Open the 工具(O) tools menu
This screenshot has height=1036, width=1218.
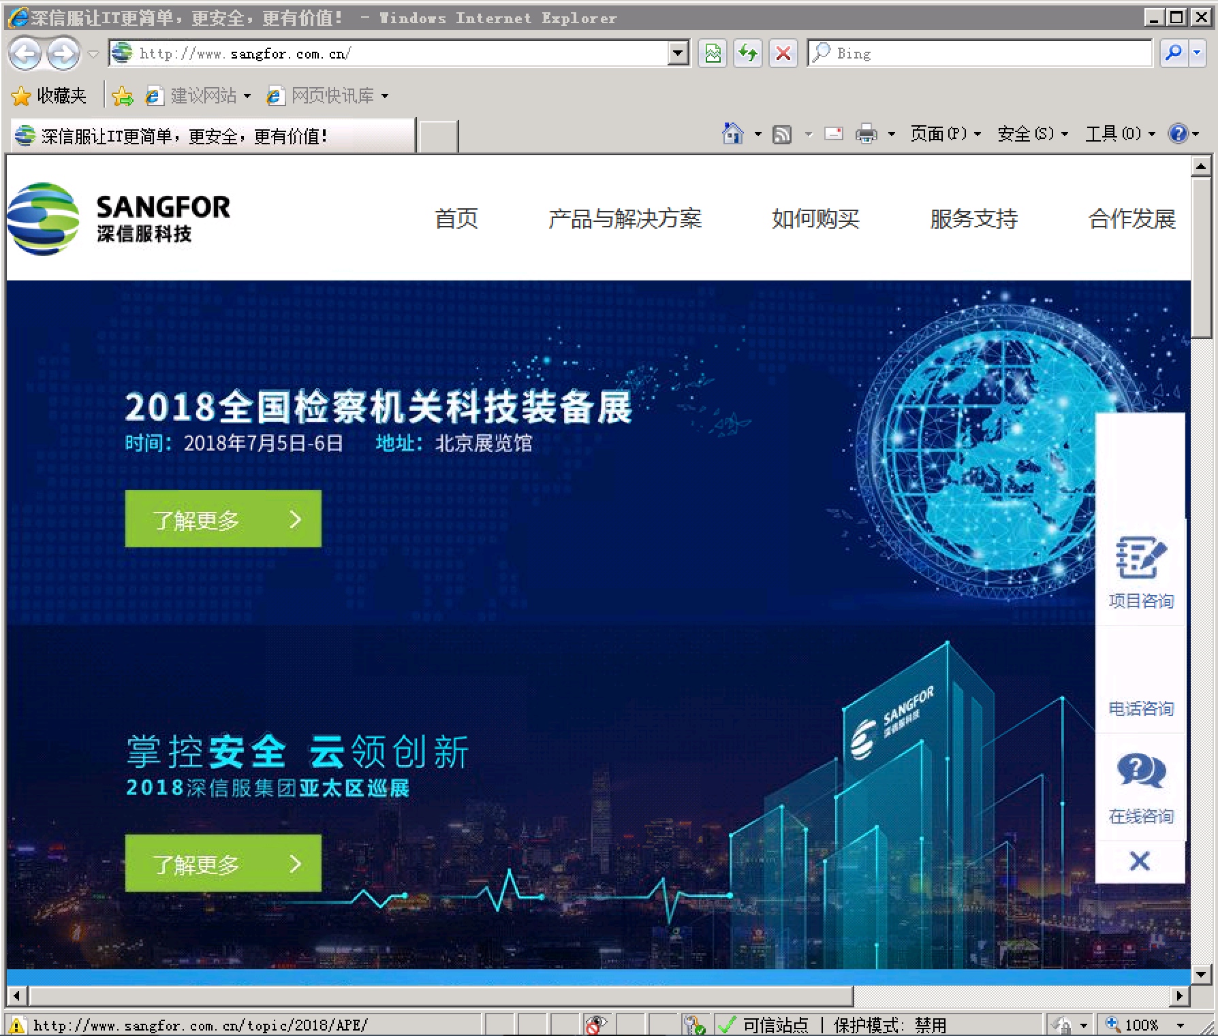(1120, 134)
